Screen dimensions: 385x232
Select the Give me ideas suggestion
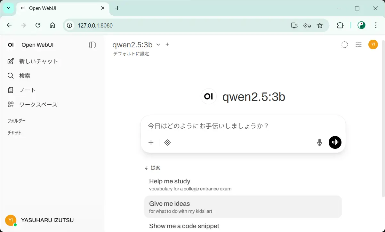click(243, 207)
